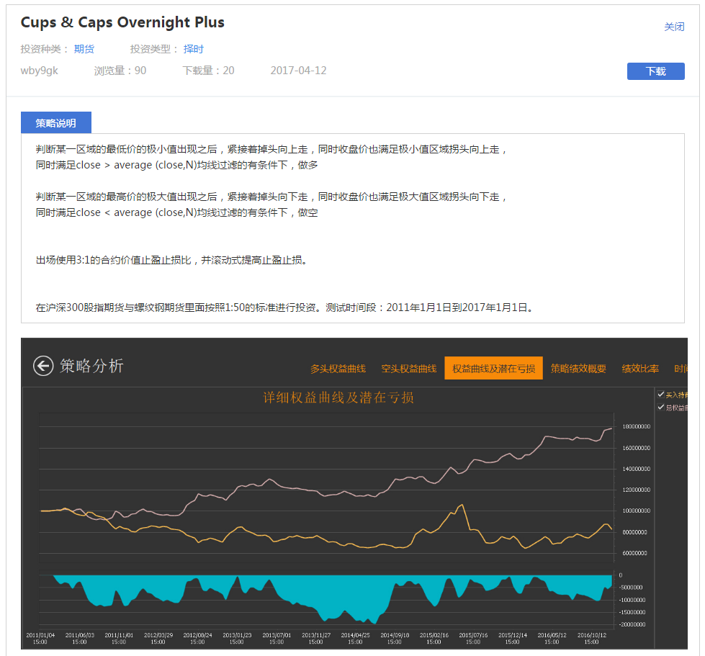
Task: Click the Cups & Caps Overnight Plus title
Action: click(122, 22)
